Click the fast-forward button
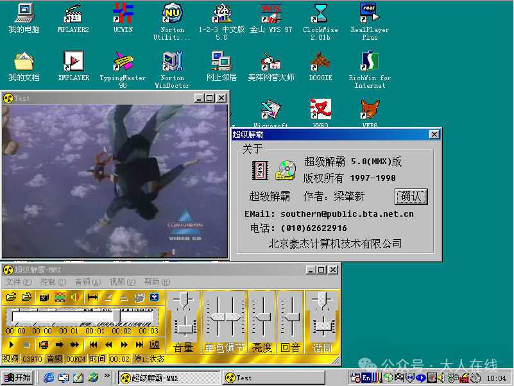514x386 pixels. coord(124,345)
